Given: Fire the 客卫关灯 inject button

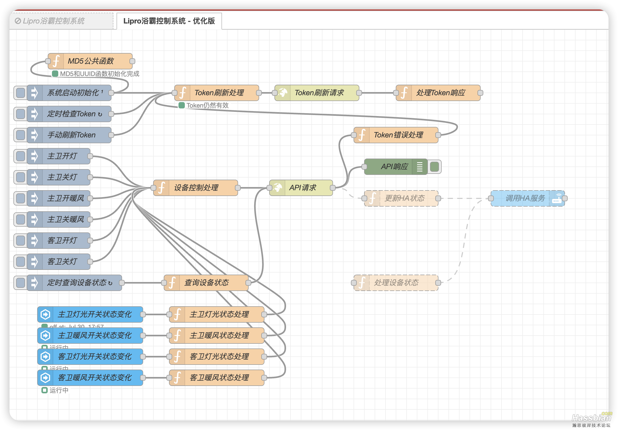Looking at the screenshot, I should point(21,262).
